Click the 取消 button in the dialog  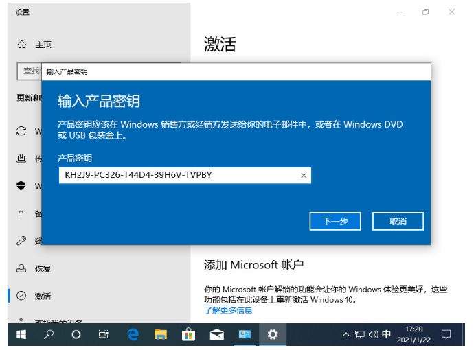398,221
